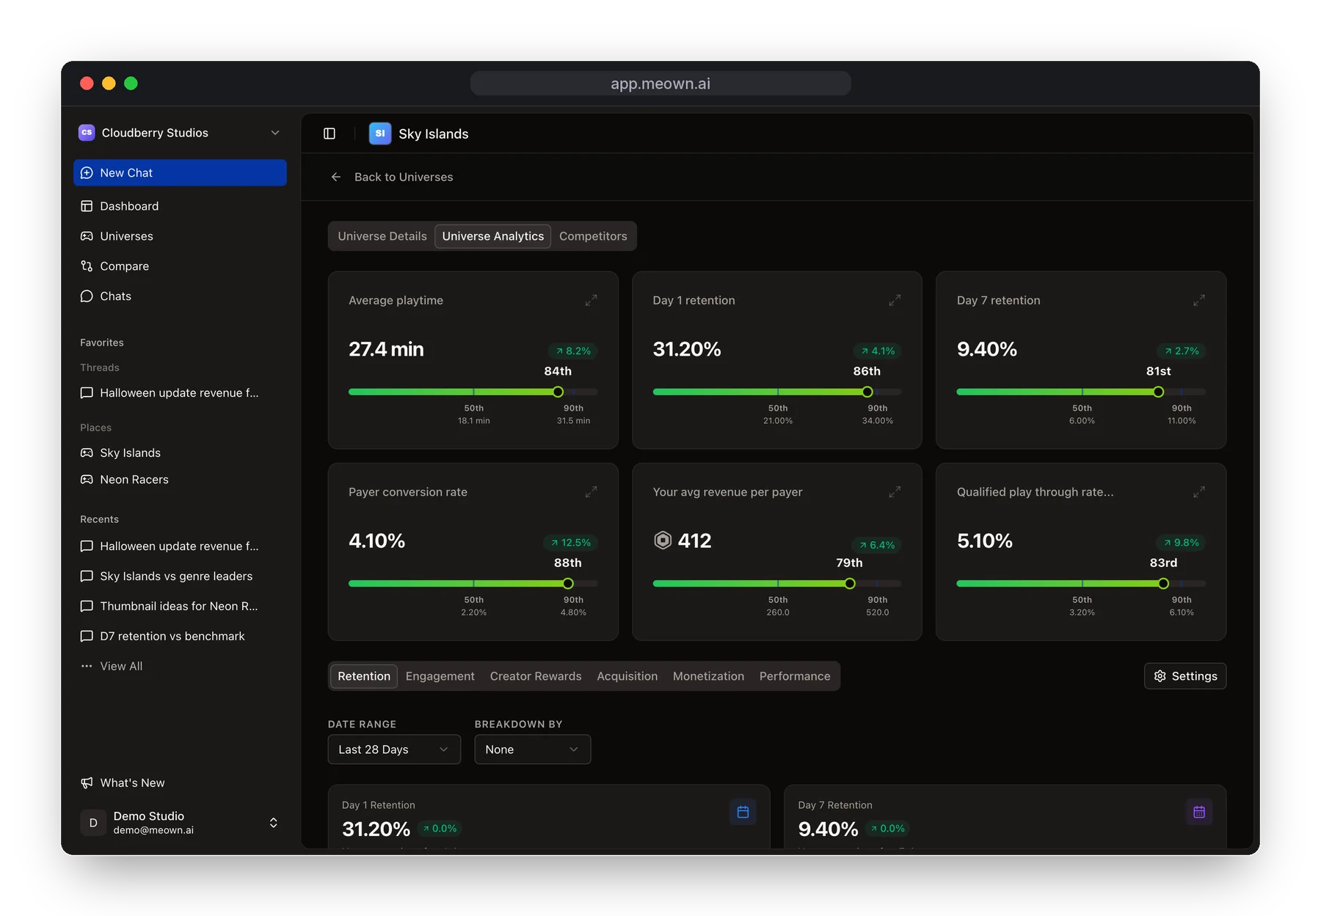Open Thumbnail ideas for Neon R... chat
The image size is (1321, 916).
point(180,607)
